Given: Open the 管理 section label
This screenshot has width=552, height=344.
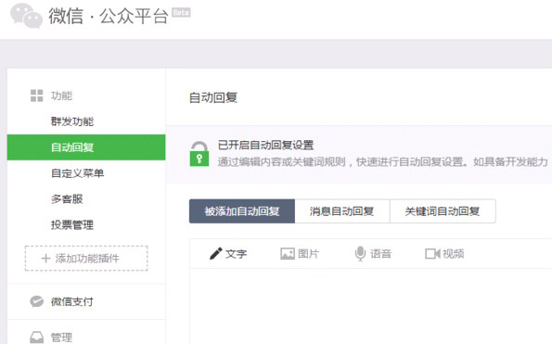Looking at the screenshot, I should coord(61,338).
